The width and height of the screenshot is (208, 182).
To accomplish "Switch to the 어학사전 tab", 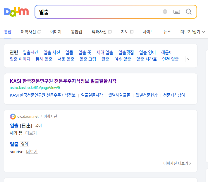I will click(x=28, y=32).
